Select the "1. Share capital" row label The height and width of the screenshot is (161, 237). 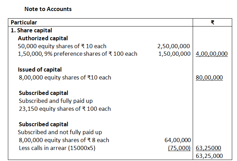coord(31,30)
